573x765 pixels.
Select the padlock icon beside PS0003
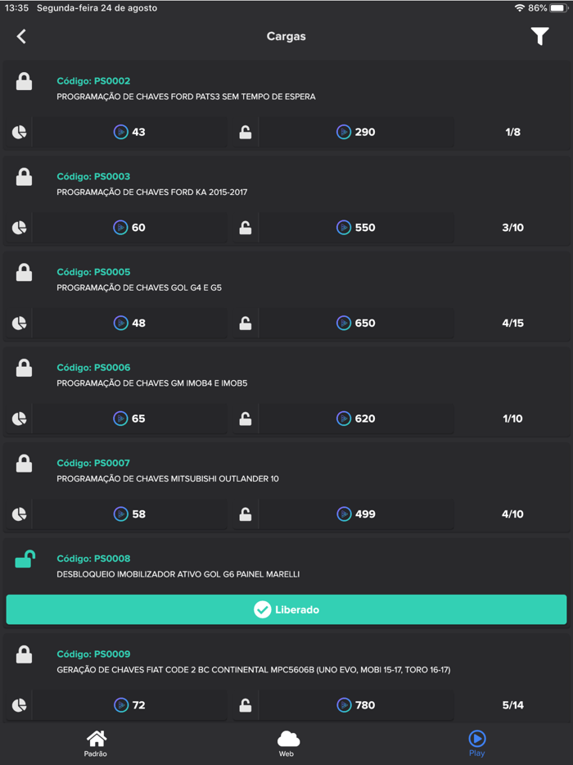(x=22, y=176)
